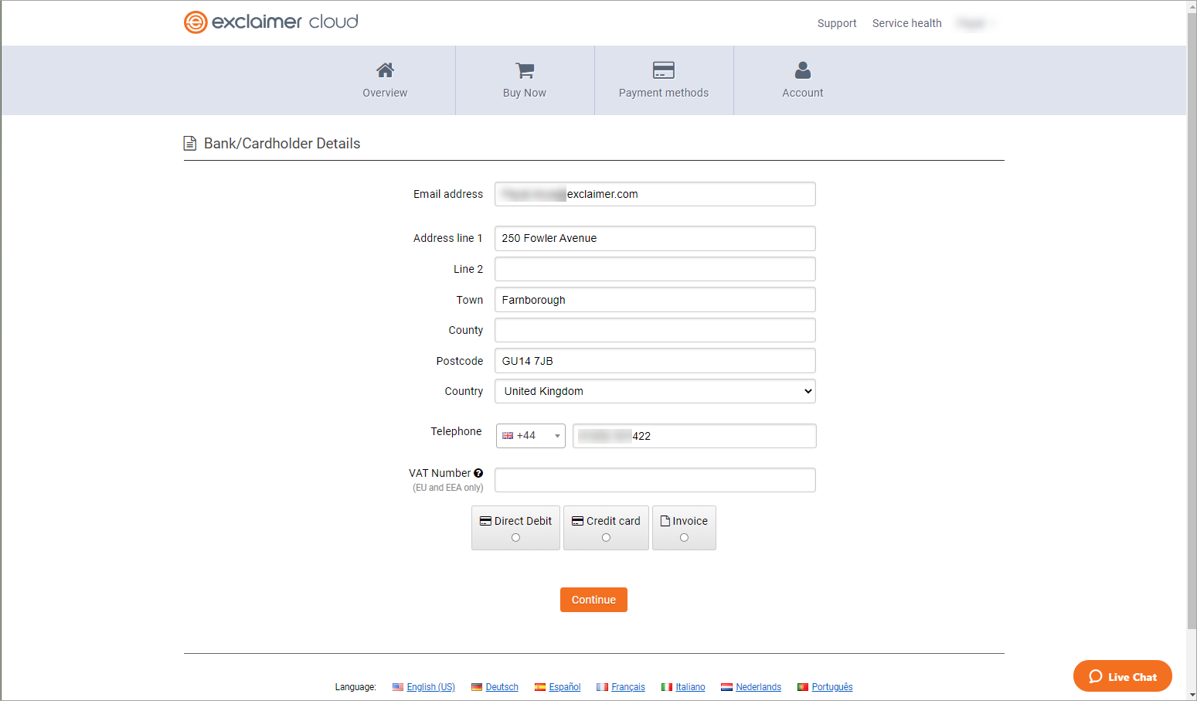The height and width of the screenshot is (701, 1197).
Task: Open the Buy Now shopping cart icon
Action: click(x=525, y=70)
